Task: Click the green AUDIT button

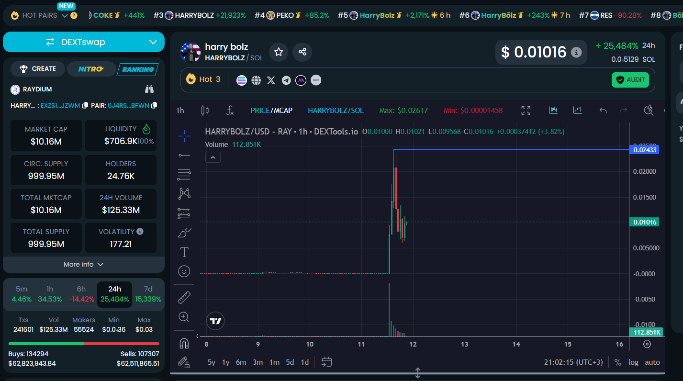Action: pyautogui.click(x=630, y=80)
